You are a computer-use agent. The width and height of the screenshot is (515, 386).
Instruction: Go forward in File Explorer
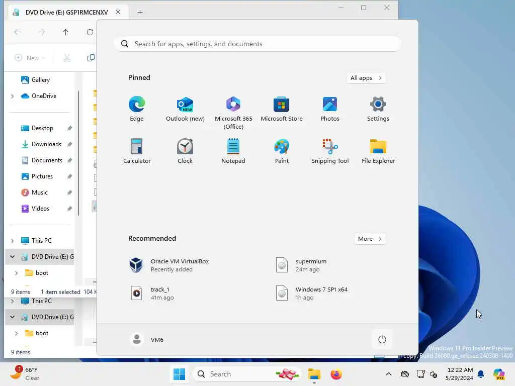coord(42,32)
